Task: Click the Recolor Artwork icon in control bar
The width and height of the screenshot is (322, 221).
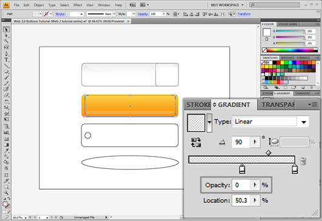Action: (x=175, y=14)
